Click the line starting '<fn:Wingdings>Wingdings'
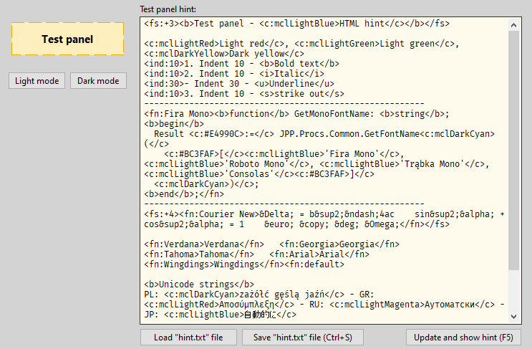This screenshot has height=349, width=532. [244, 264]
